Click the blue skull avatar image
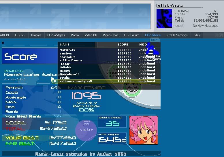This screenshot has width=224, height=157. tap(164, 18)
